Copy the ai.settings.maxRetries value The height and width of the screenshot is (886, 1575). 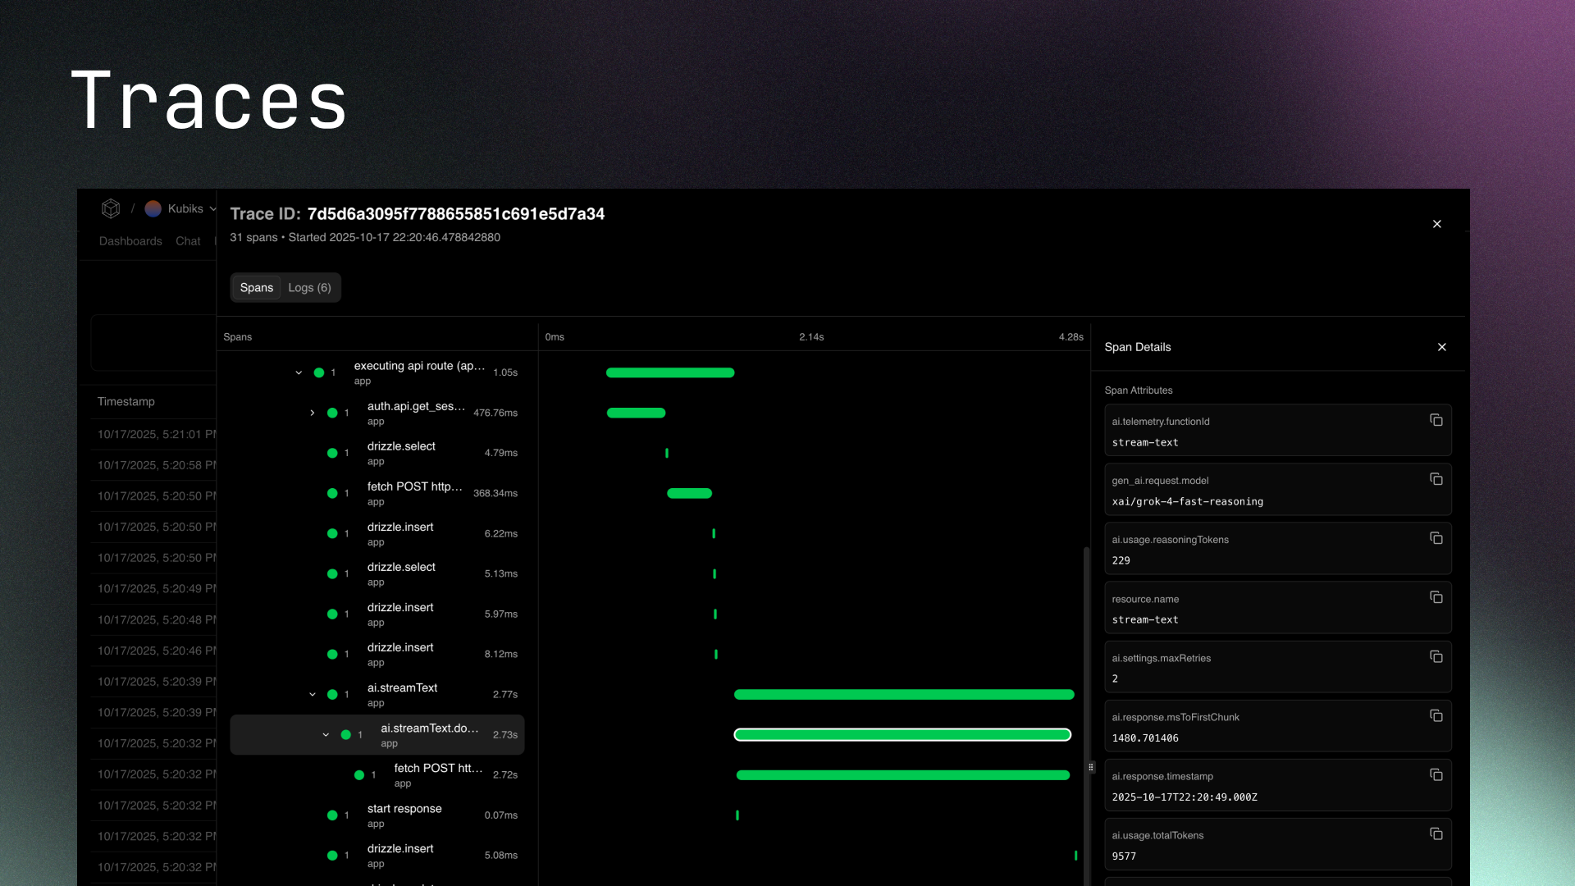(1436, 656)
